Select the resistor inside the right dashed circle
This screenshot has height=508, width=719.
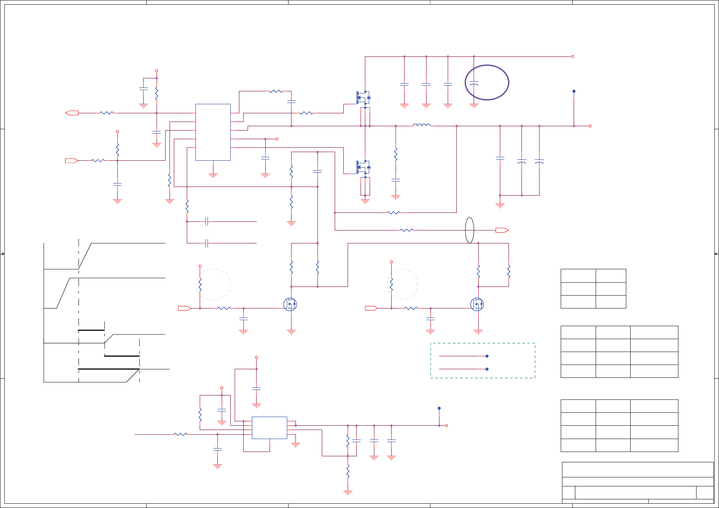point(391,284)
